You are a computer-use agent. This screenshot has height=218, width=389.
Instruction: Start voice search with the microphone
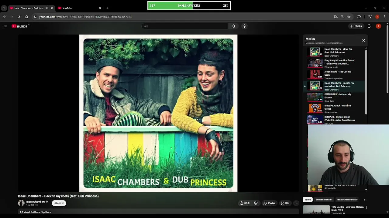coord(244,26)
